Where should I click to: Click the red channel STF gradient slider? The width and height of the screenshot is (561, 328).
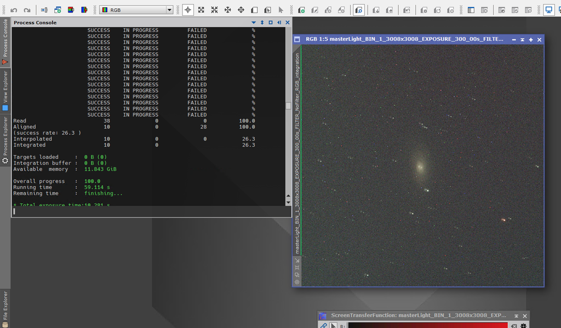click(x=428, y=325)
